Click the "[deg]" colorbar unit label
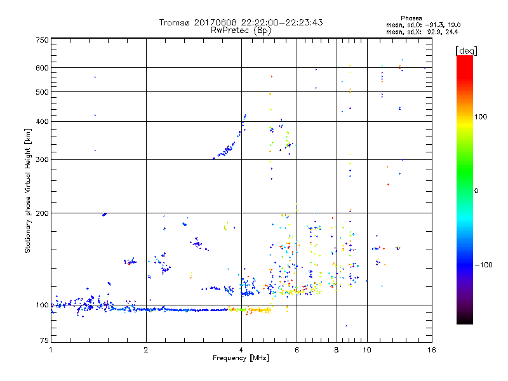The height and width of the screenshot is (381, 508). [466, 51]
